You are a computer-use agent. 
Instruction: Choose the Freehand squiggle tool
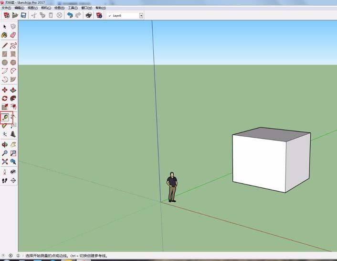click(13, 45)
